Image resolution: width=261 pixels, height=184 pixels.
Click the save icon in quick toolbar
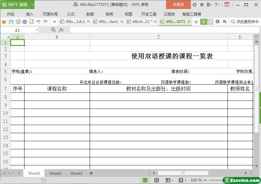click(x=11, y=22)
